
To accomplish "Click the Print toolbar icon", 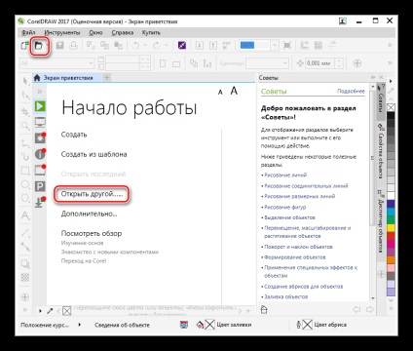I will (73, 46).
